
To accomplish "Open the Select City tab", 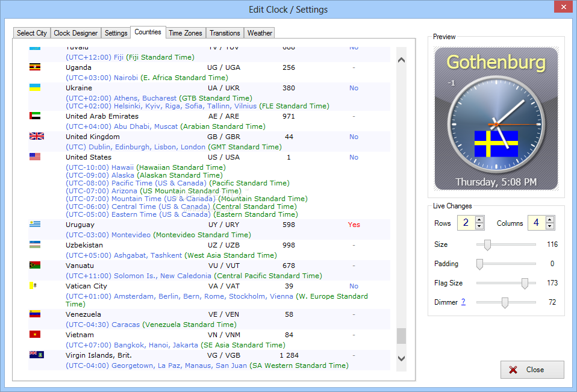I will [32, 33].
